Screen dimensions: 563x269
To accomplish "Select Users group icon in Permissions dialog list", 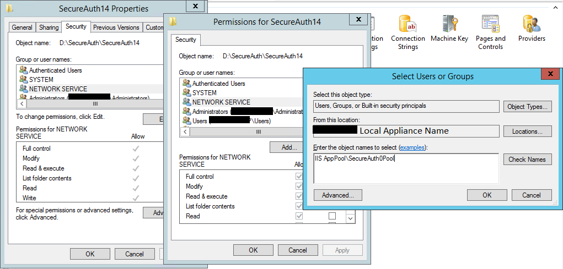I will 187,120.
